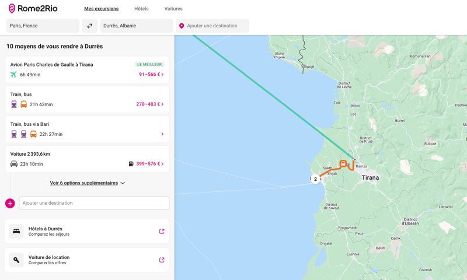Open external link icon for Voiture de location

point(162,260)
